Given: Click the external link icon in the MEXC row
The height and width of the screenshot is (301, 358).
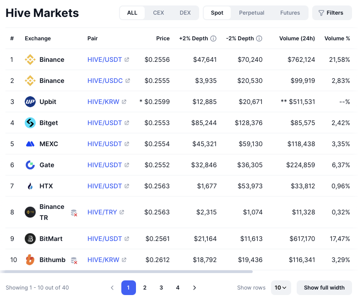Looking at the screenshot, I should tap(127, 144).
